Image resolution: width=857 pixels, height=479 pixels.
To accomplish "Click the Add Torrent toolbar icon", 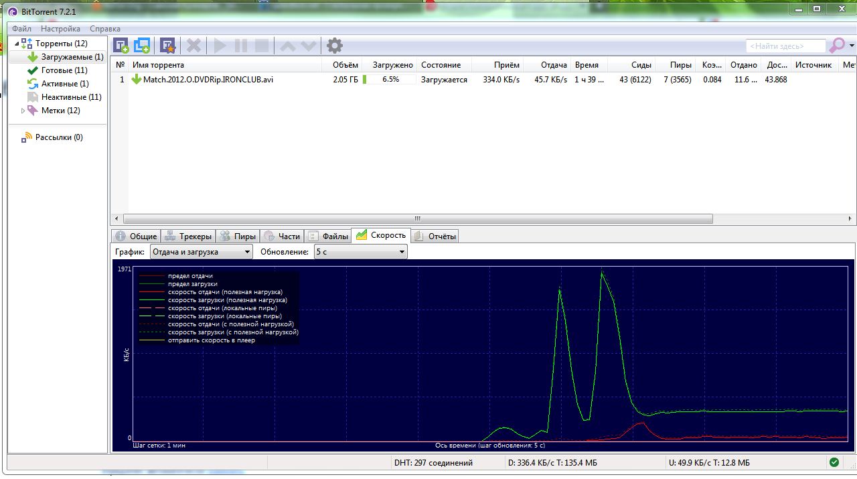I will tap(121, 46).
